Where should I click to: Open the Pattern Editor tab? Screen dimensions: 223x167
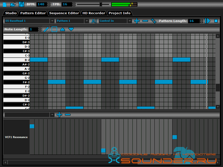[33, 13]
